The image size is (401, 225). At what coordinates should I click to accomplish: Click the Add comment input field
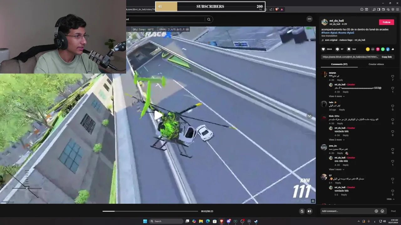(x=347, y=211)
